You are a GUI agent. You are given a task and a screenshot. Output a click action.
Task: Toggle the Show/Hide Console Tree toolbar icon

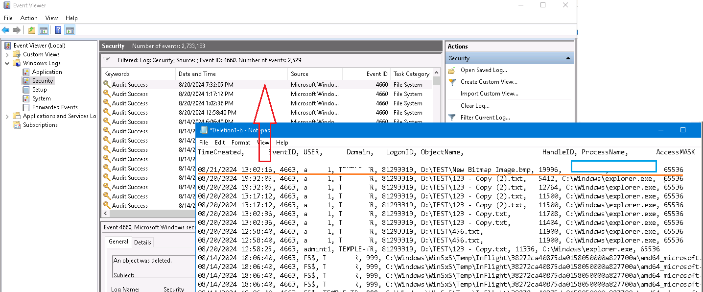click(44, 30)
